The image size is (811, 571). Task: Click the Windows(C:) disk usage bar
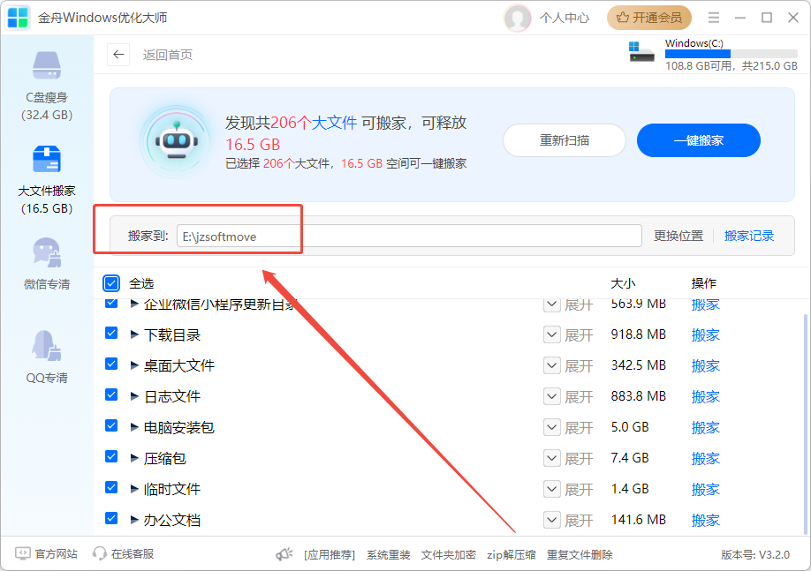coord(731,54)
